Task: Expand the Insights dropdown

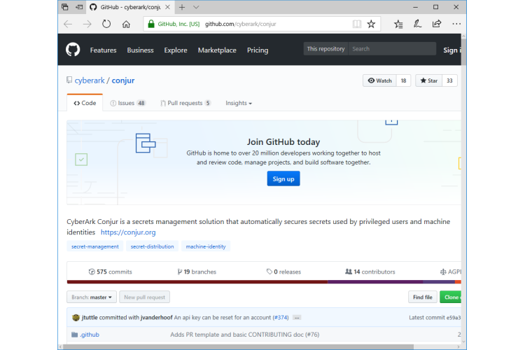Action: pos(238,103)
